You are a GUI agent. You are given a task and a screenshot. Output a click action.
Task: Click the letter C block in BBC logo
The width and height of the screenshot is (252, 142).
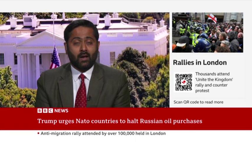pyautogui.click(x=51, y=111)
